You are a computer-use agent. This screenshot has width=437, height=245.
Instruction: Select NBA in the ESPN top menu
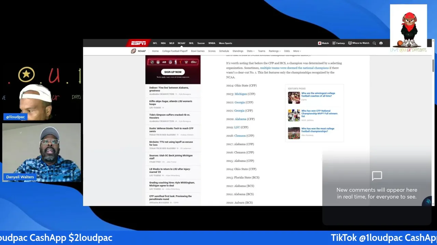[x=163, y=43]
